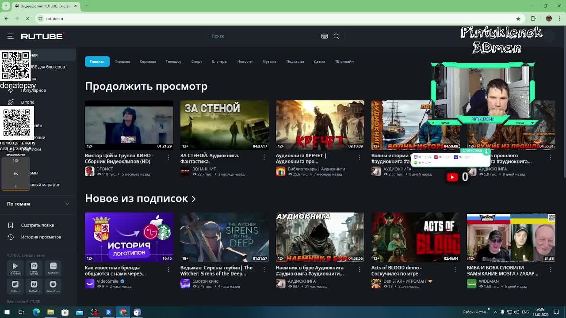Viewport: 566px width, 318px height.
Task: Stop loading the page
Action: [27, 19]
